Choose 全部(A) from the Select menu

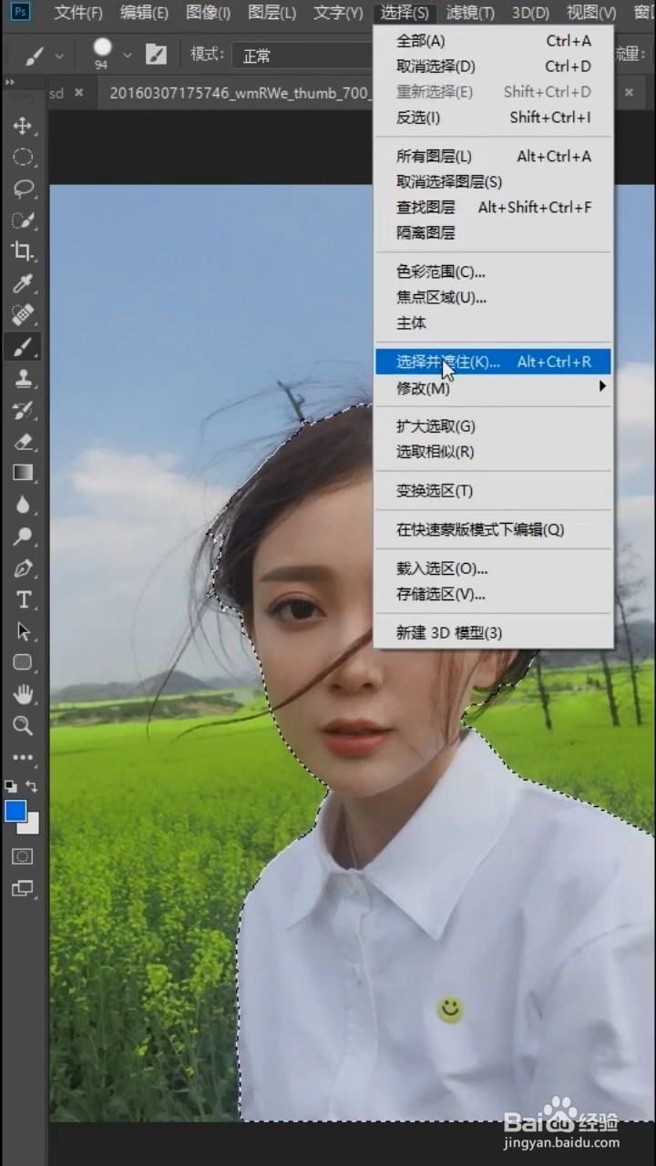(493, 41)
